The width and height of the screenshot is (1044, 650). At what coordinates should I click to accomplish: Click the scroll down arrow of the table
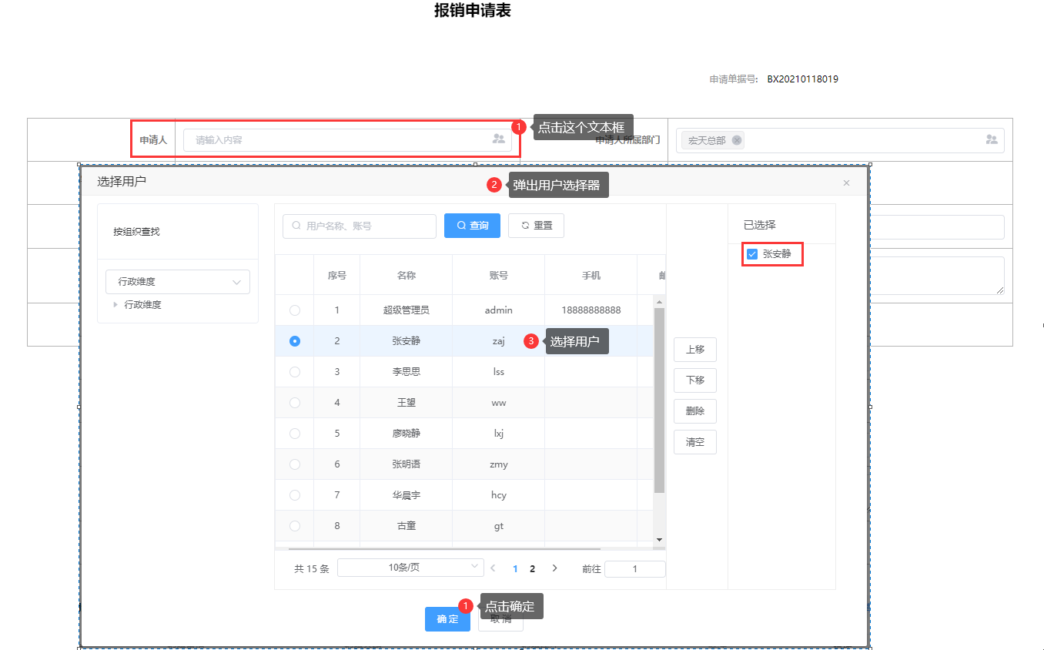(x=659, y=540)
